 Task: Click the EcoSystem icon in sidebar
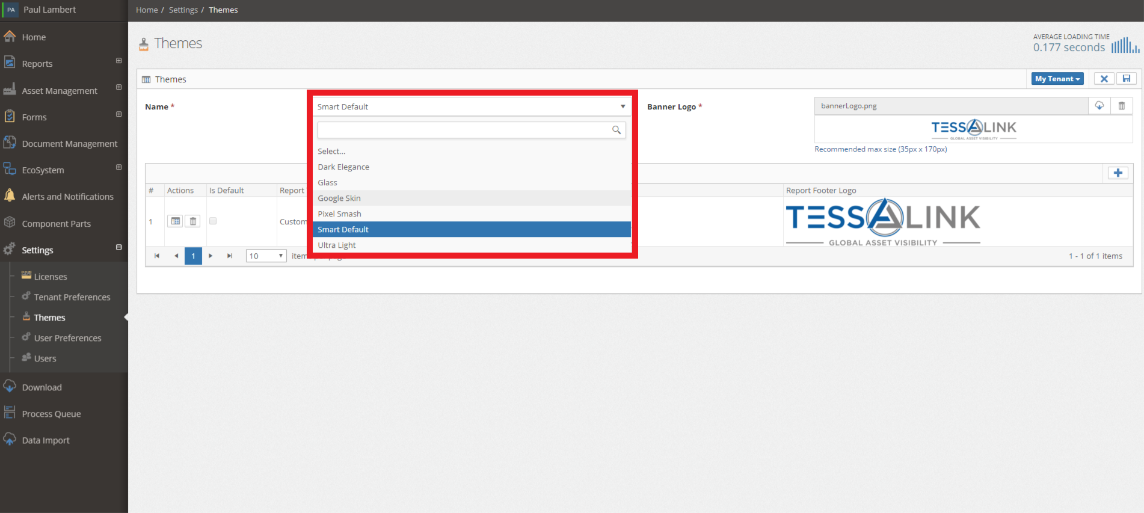pyautogui.click(x=10, y=169)
